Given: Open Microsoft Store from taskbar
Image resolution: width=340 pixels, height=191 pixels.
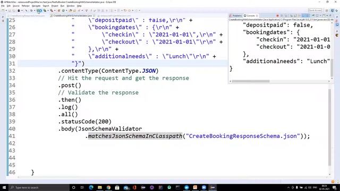Looking at the screenshot, I should pyautogui.click(x=117, y=187).
